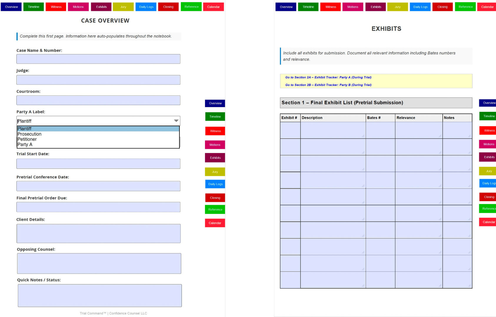Click side Exhibits button on Exhibits page

488,157
